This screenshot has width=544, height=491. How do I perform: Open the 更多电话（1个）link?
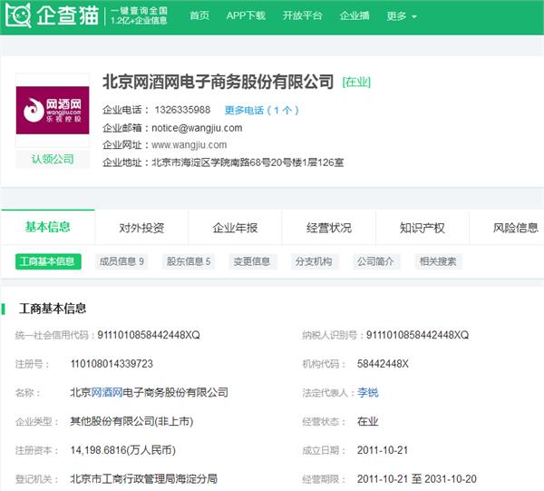click(262, 111)
